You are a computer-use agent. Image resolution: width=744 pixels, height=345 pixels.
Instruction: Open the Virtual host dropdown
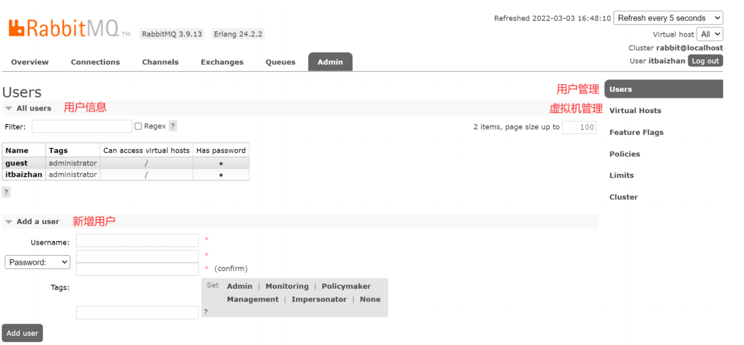pyautogui.click(x=710, y=34)
